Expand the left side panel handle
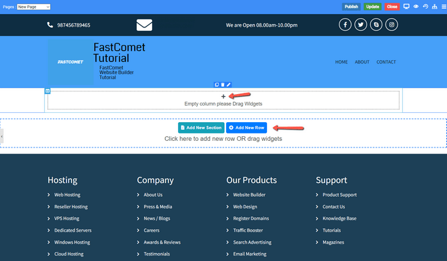 click(x=2, y=136)
